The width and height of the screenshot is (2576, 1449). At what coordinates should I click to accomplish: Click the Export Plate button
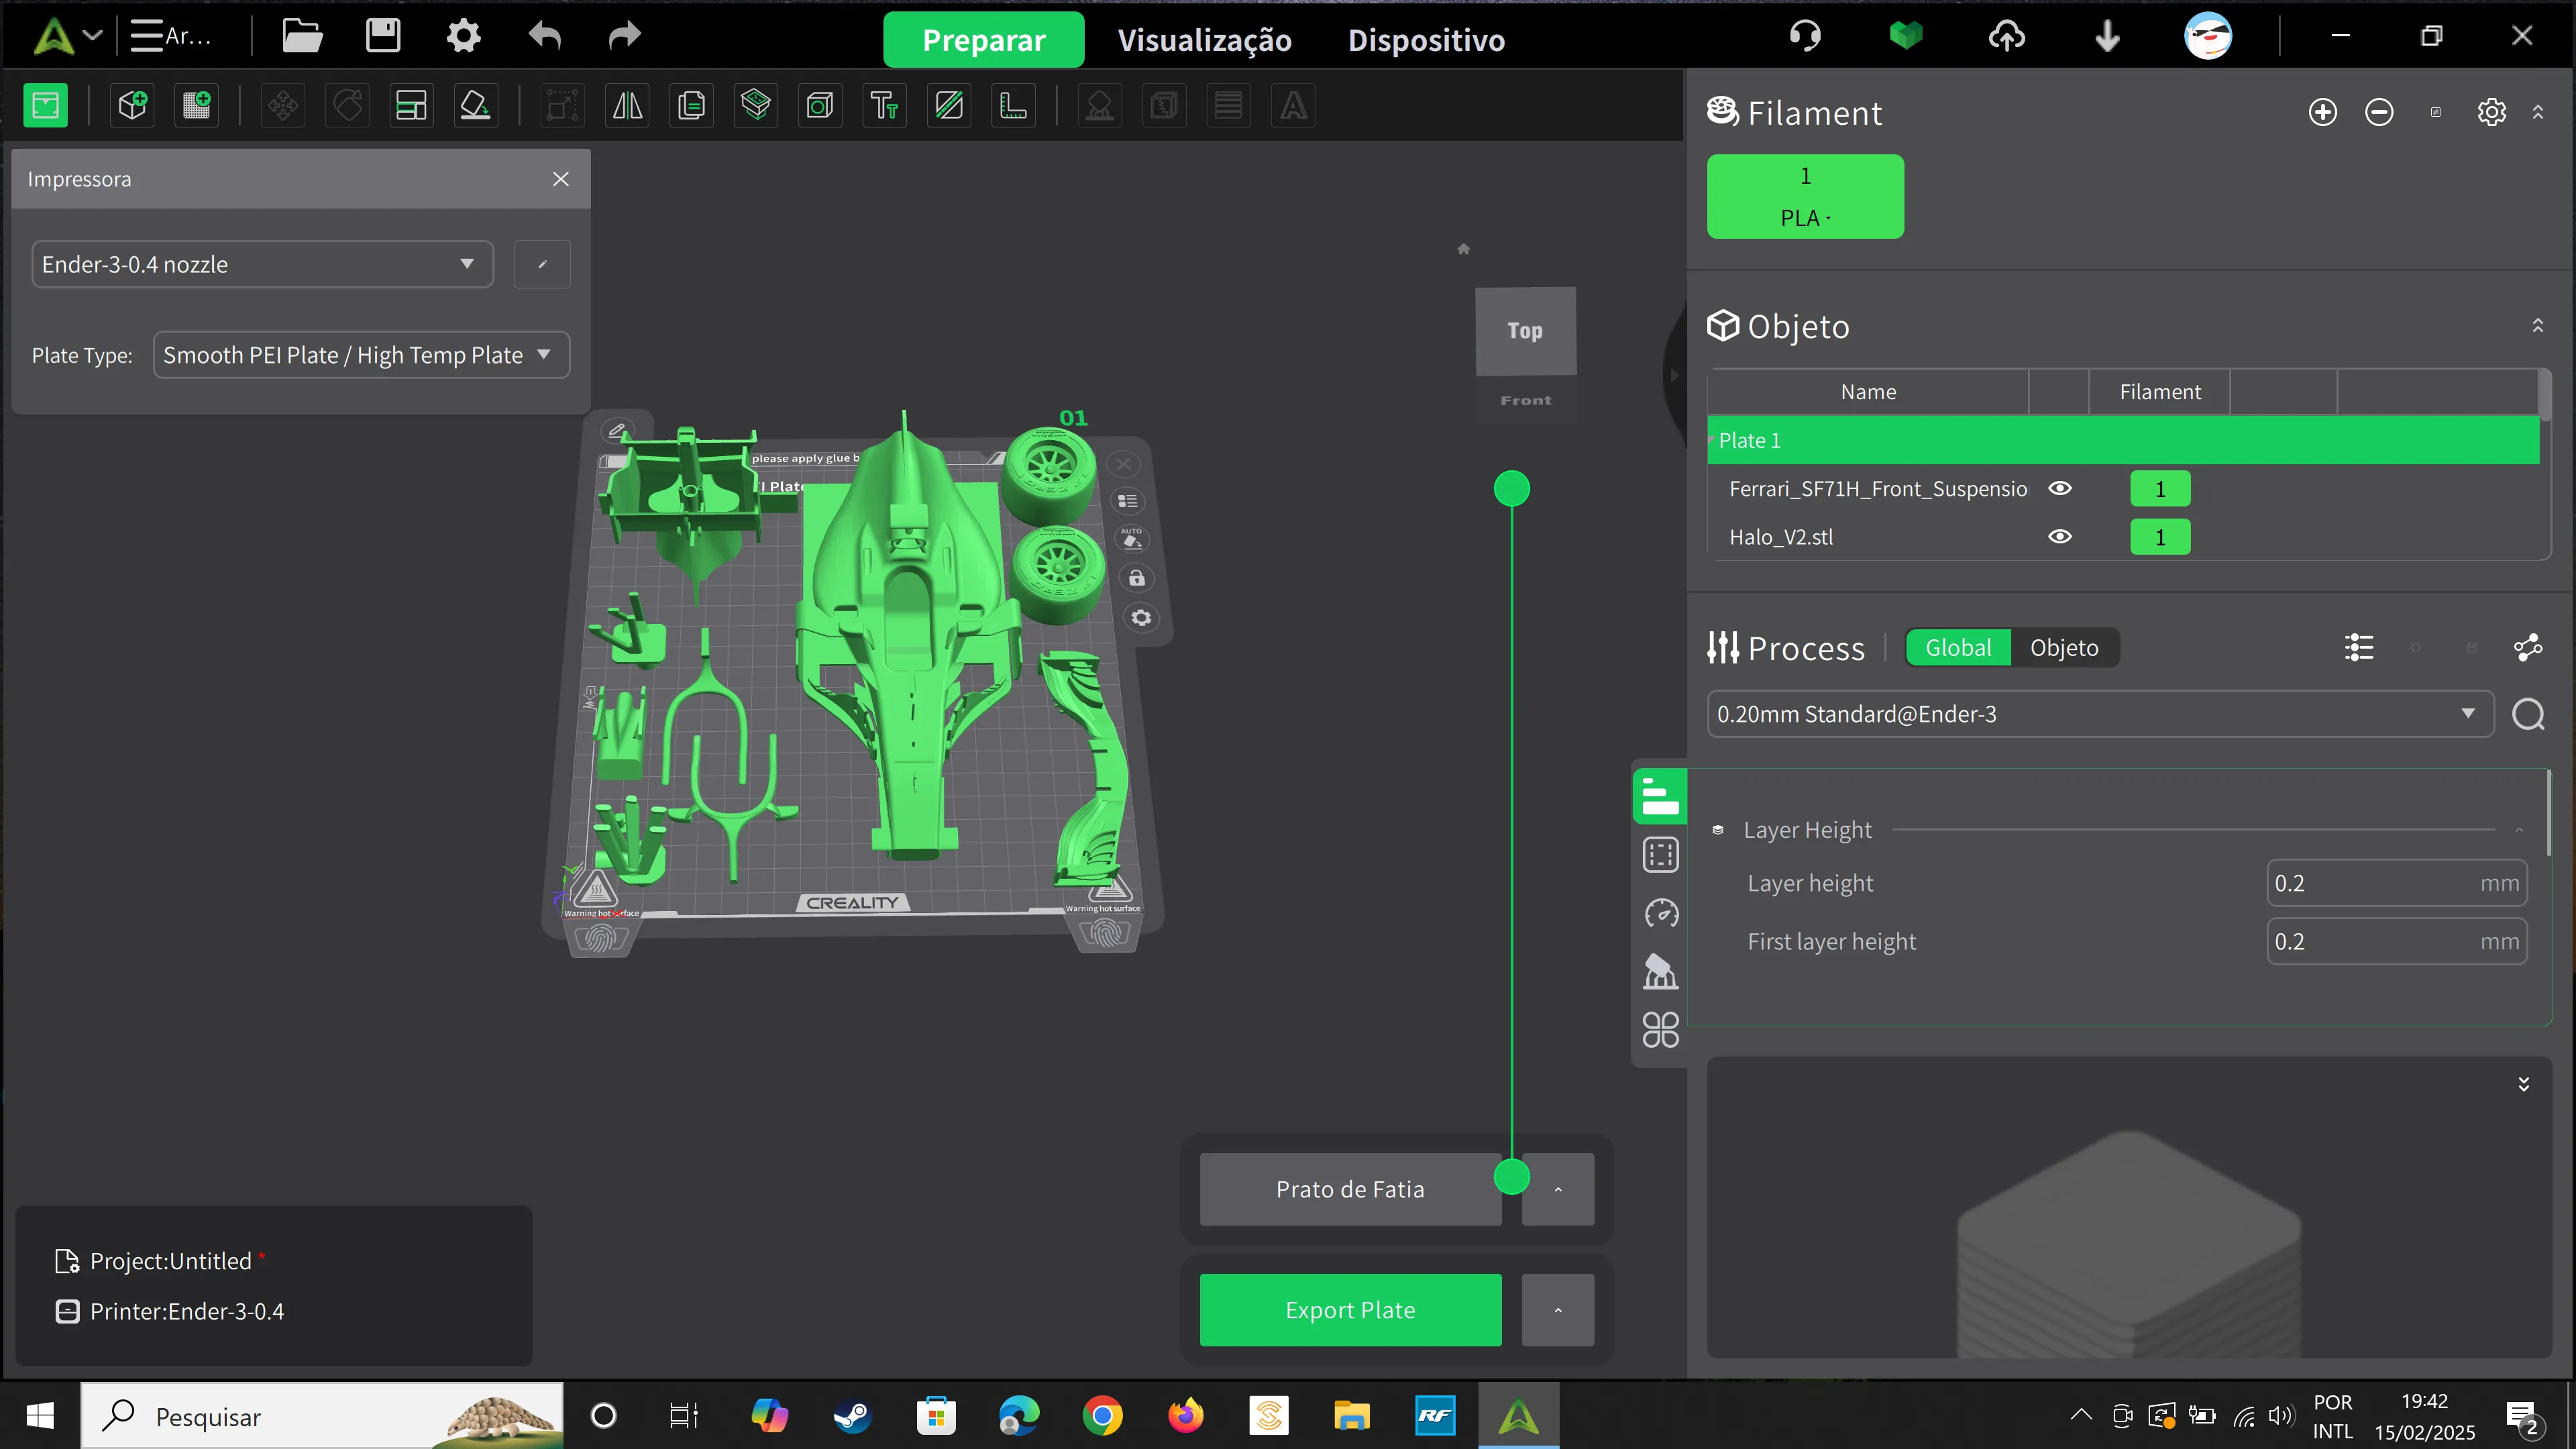1349,1310
